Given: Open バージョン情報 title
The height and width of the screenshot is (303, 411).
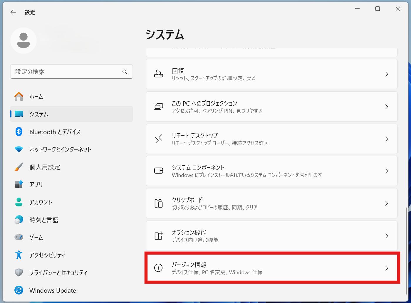Looking at the screenshot, I should tap(189, 265).
